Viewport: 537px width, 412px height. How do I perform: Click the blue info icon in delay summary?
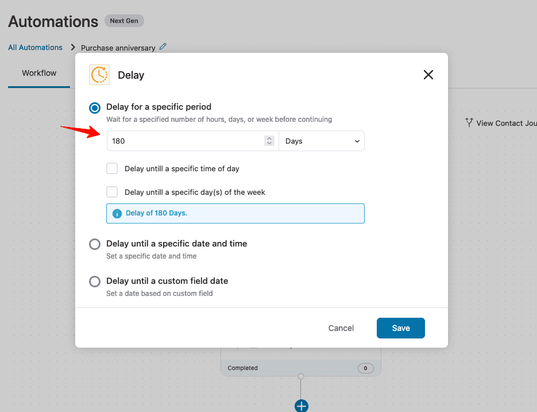(x=117, y=214)
